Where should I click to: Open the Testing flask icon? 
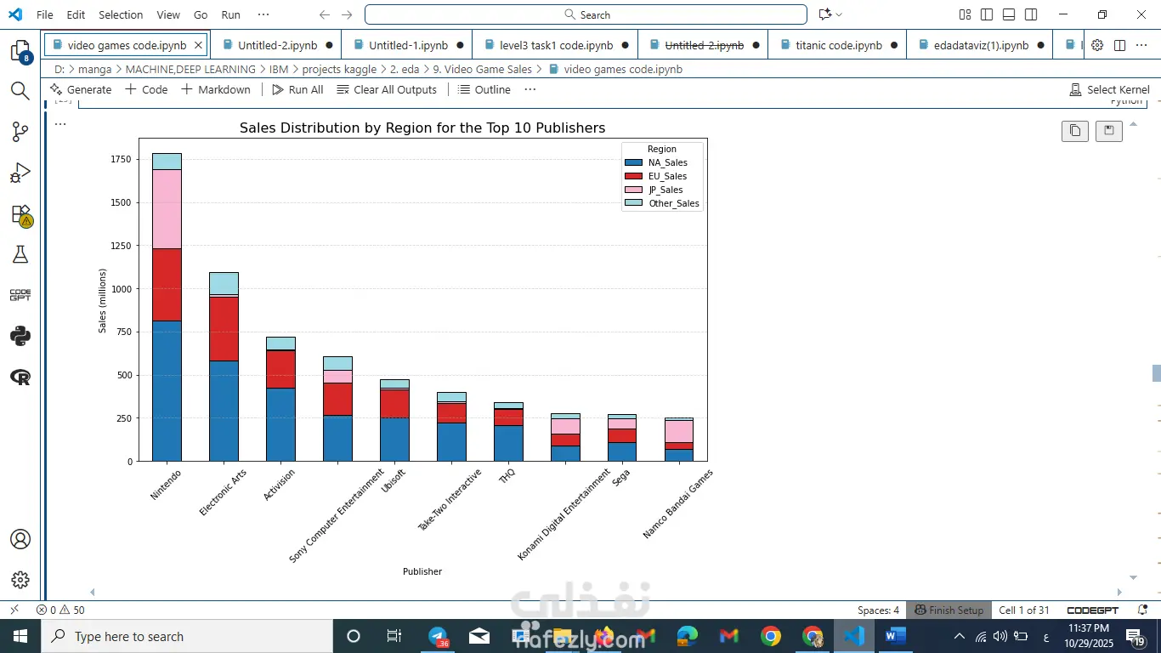(20, 254)
